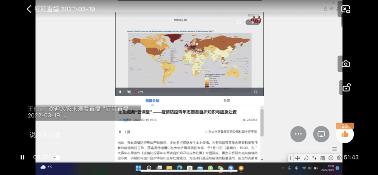Screen dimensions: 378x175
Task: Pause the main playback at bottom left
Action: click(22, 157)
